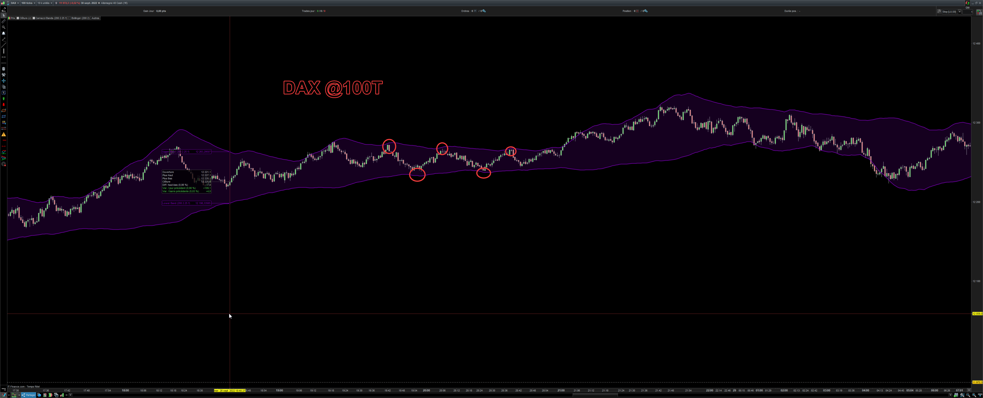This screenshot has width=983, height=398.
Task: Collapse toolbar with double chevron
Action: pyautogui.click(x=66, y=395)
